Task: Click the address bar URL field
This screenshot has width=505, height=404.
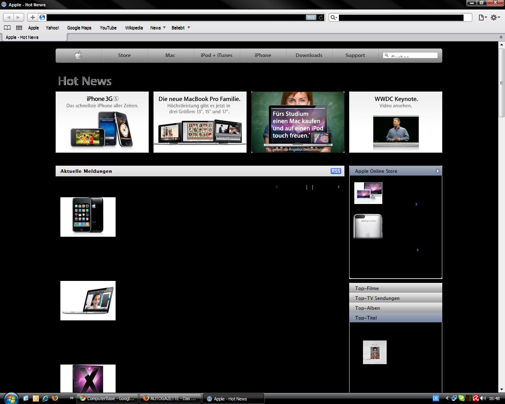Action: [176, 17]
